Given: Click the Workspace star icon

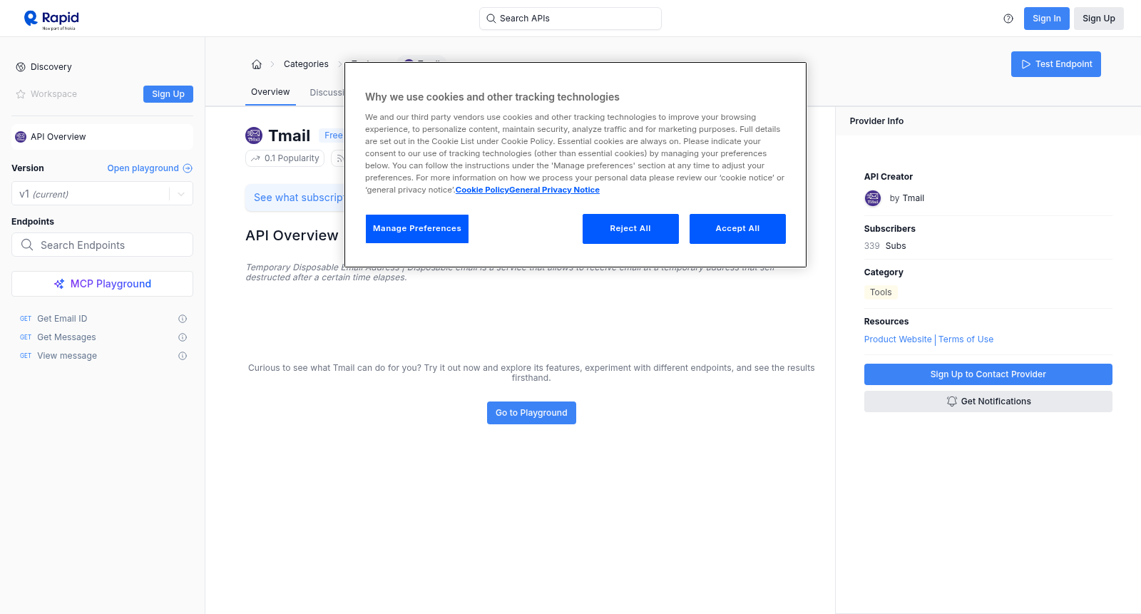Looking at the screenshot, I should (21, 94).
